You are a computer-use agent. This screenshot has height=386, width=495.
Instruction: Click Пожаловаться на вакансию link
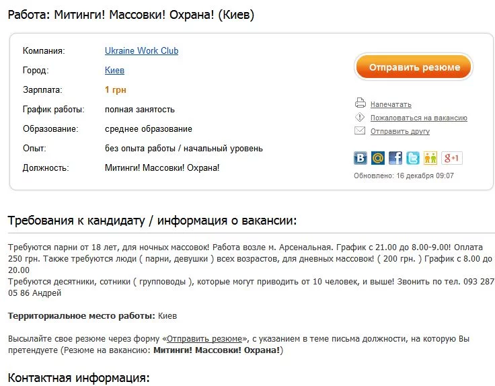pos(418,118)
